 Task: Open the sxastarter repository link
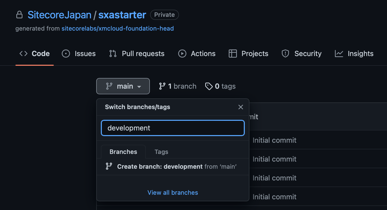pyautogui.click(x=122, y=15)
